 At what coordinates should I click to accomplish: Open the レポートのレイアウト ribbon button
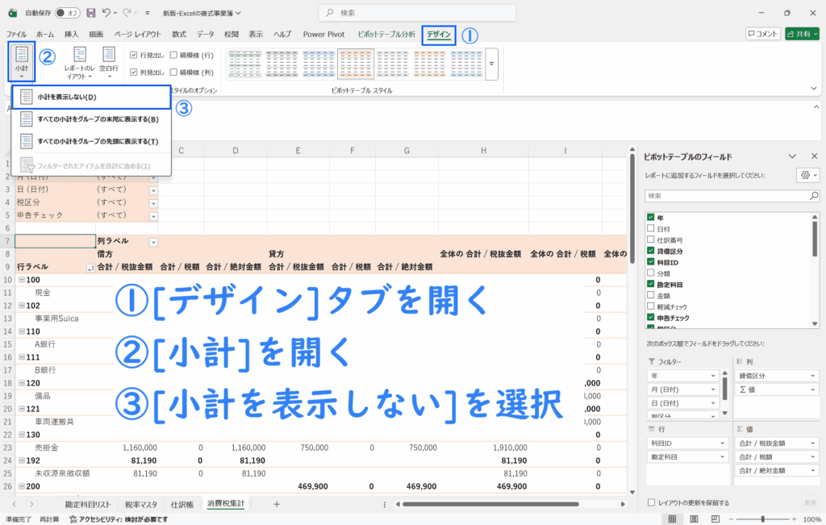click(x=81, y=63)
